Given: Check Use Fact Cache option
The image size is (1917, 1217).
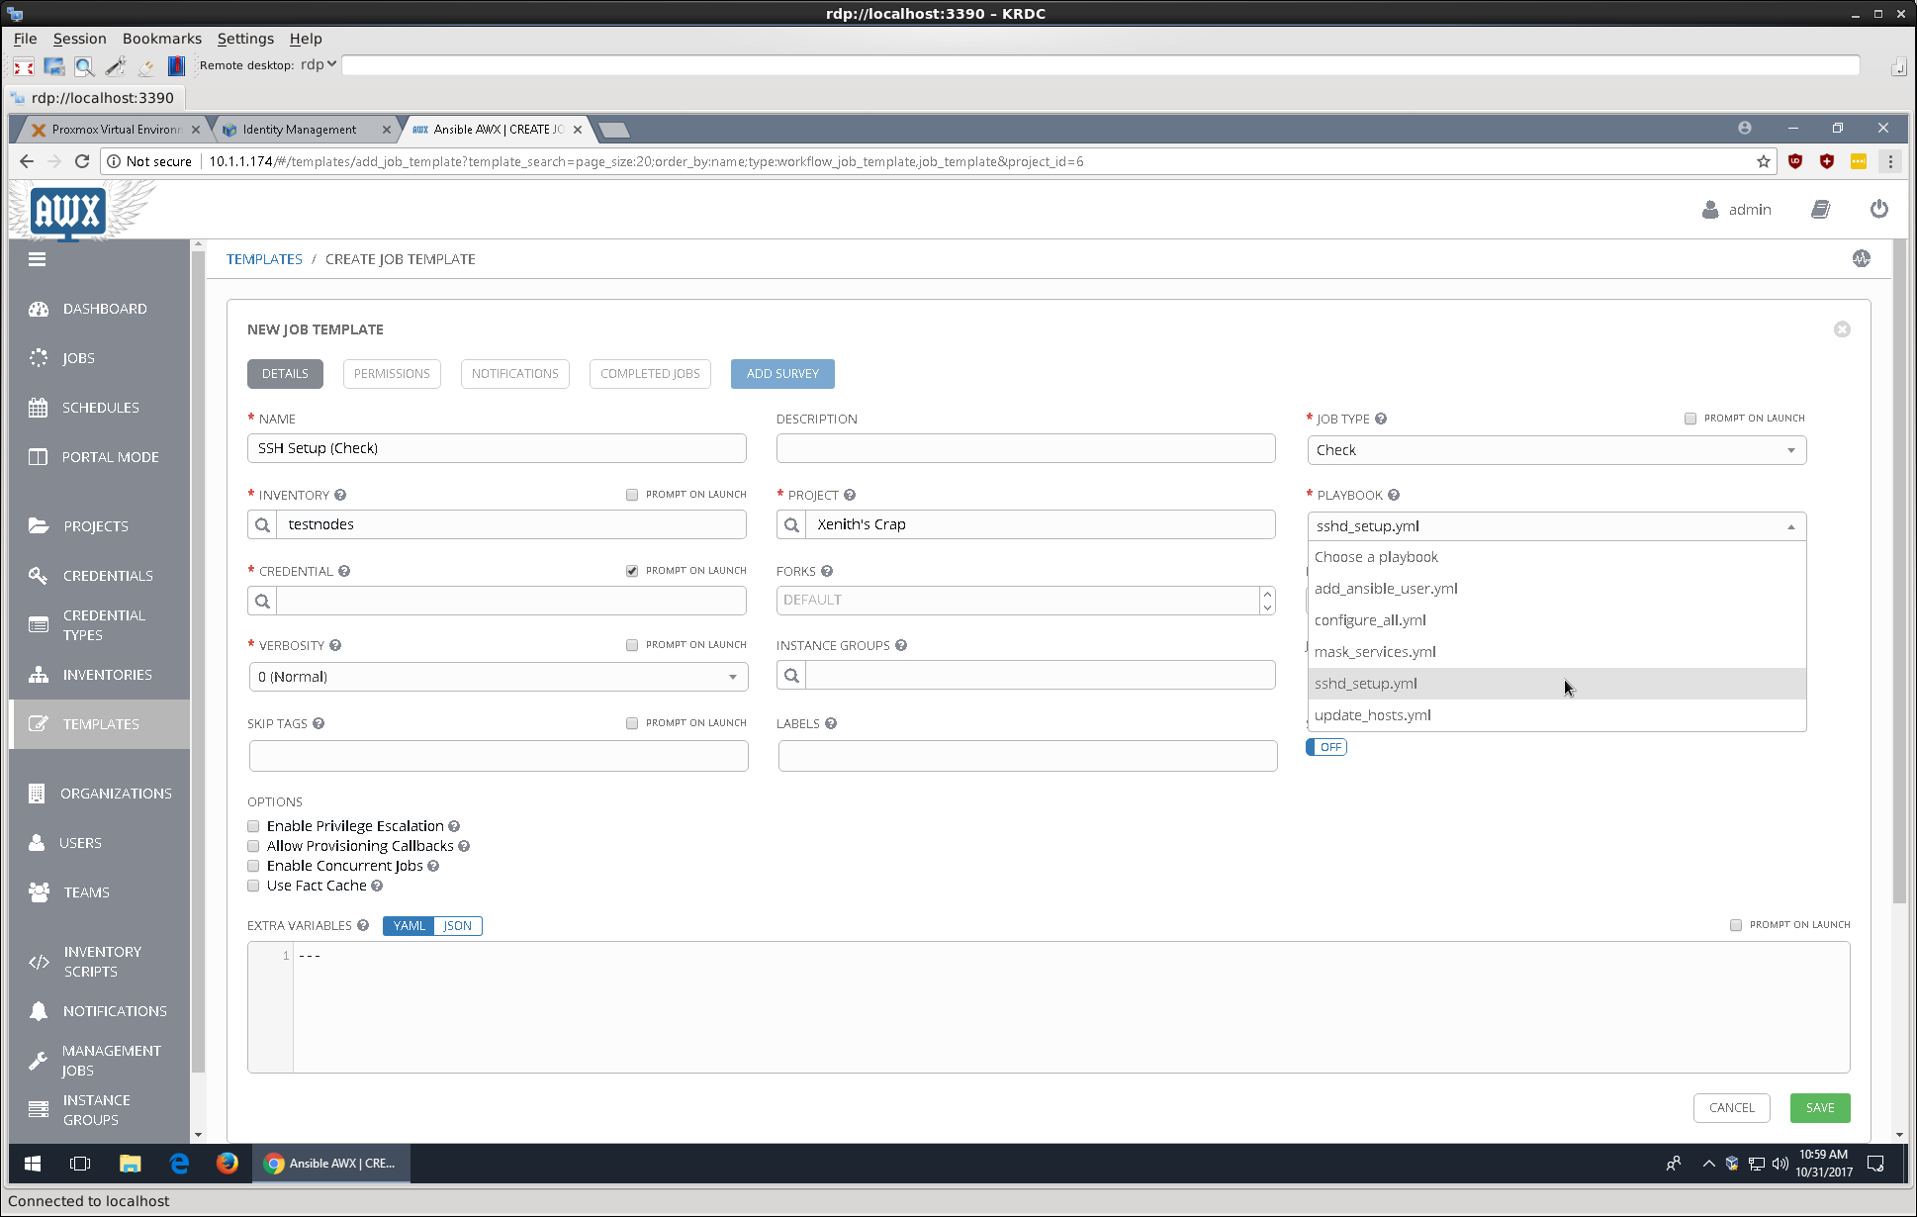Looking at the screenshot, I should pos(253,886).
